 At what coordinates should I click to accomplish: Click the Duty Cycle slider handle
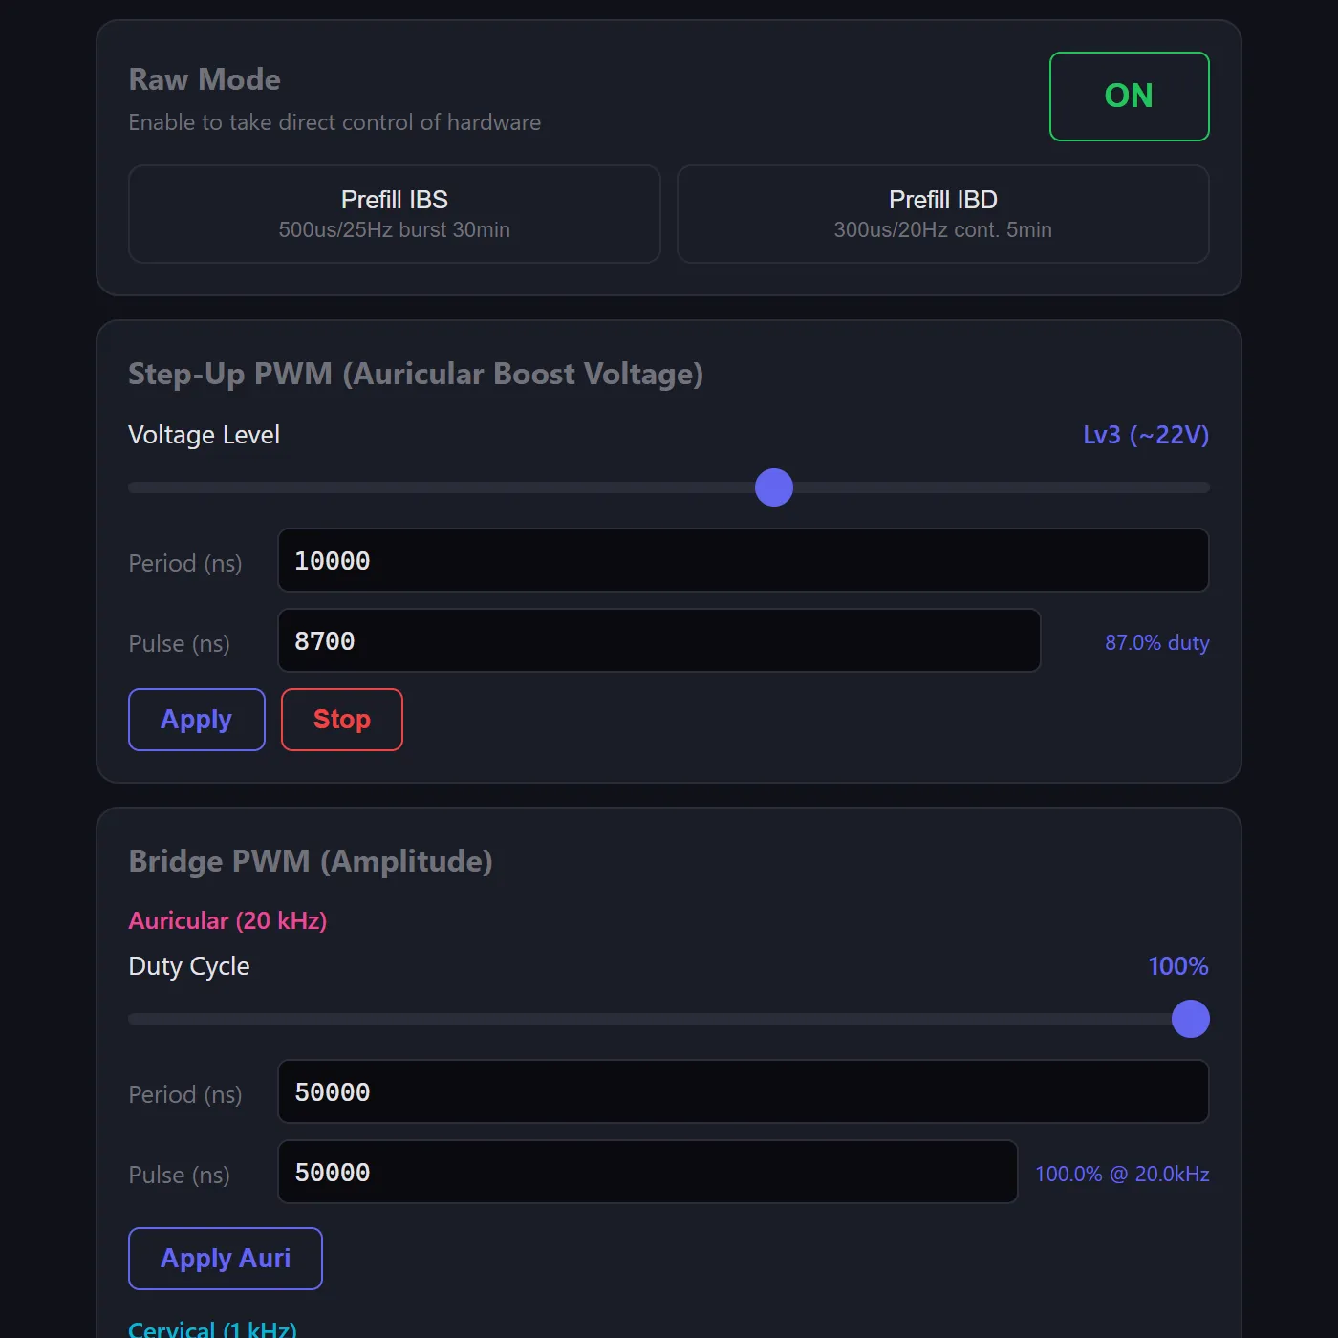pos(1191,1019)
